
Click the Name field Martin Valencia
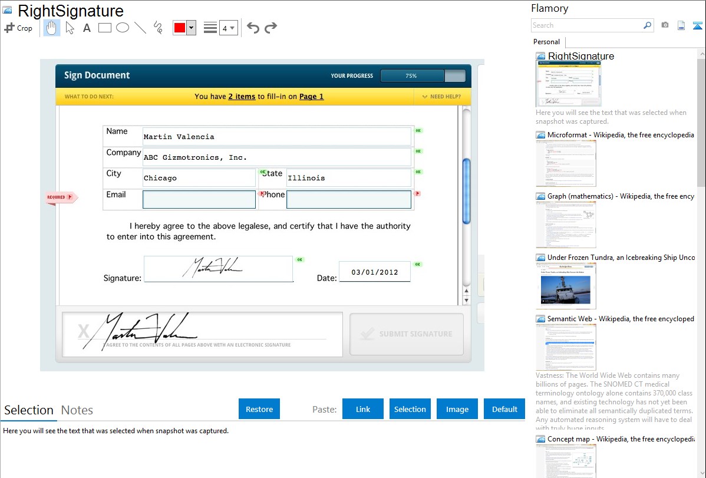277,136
